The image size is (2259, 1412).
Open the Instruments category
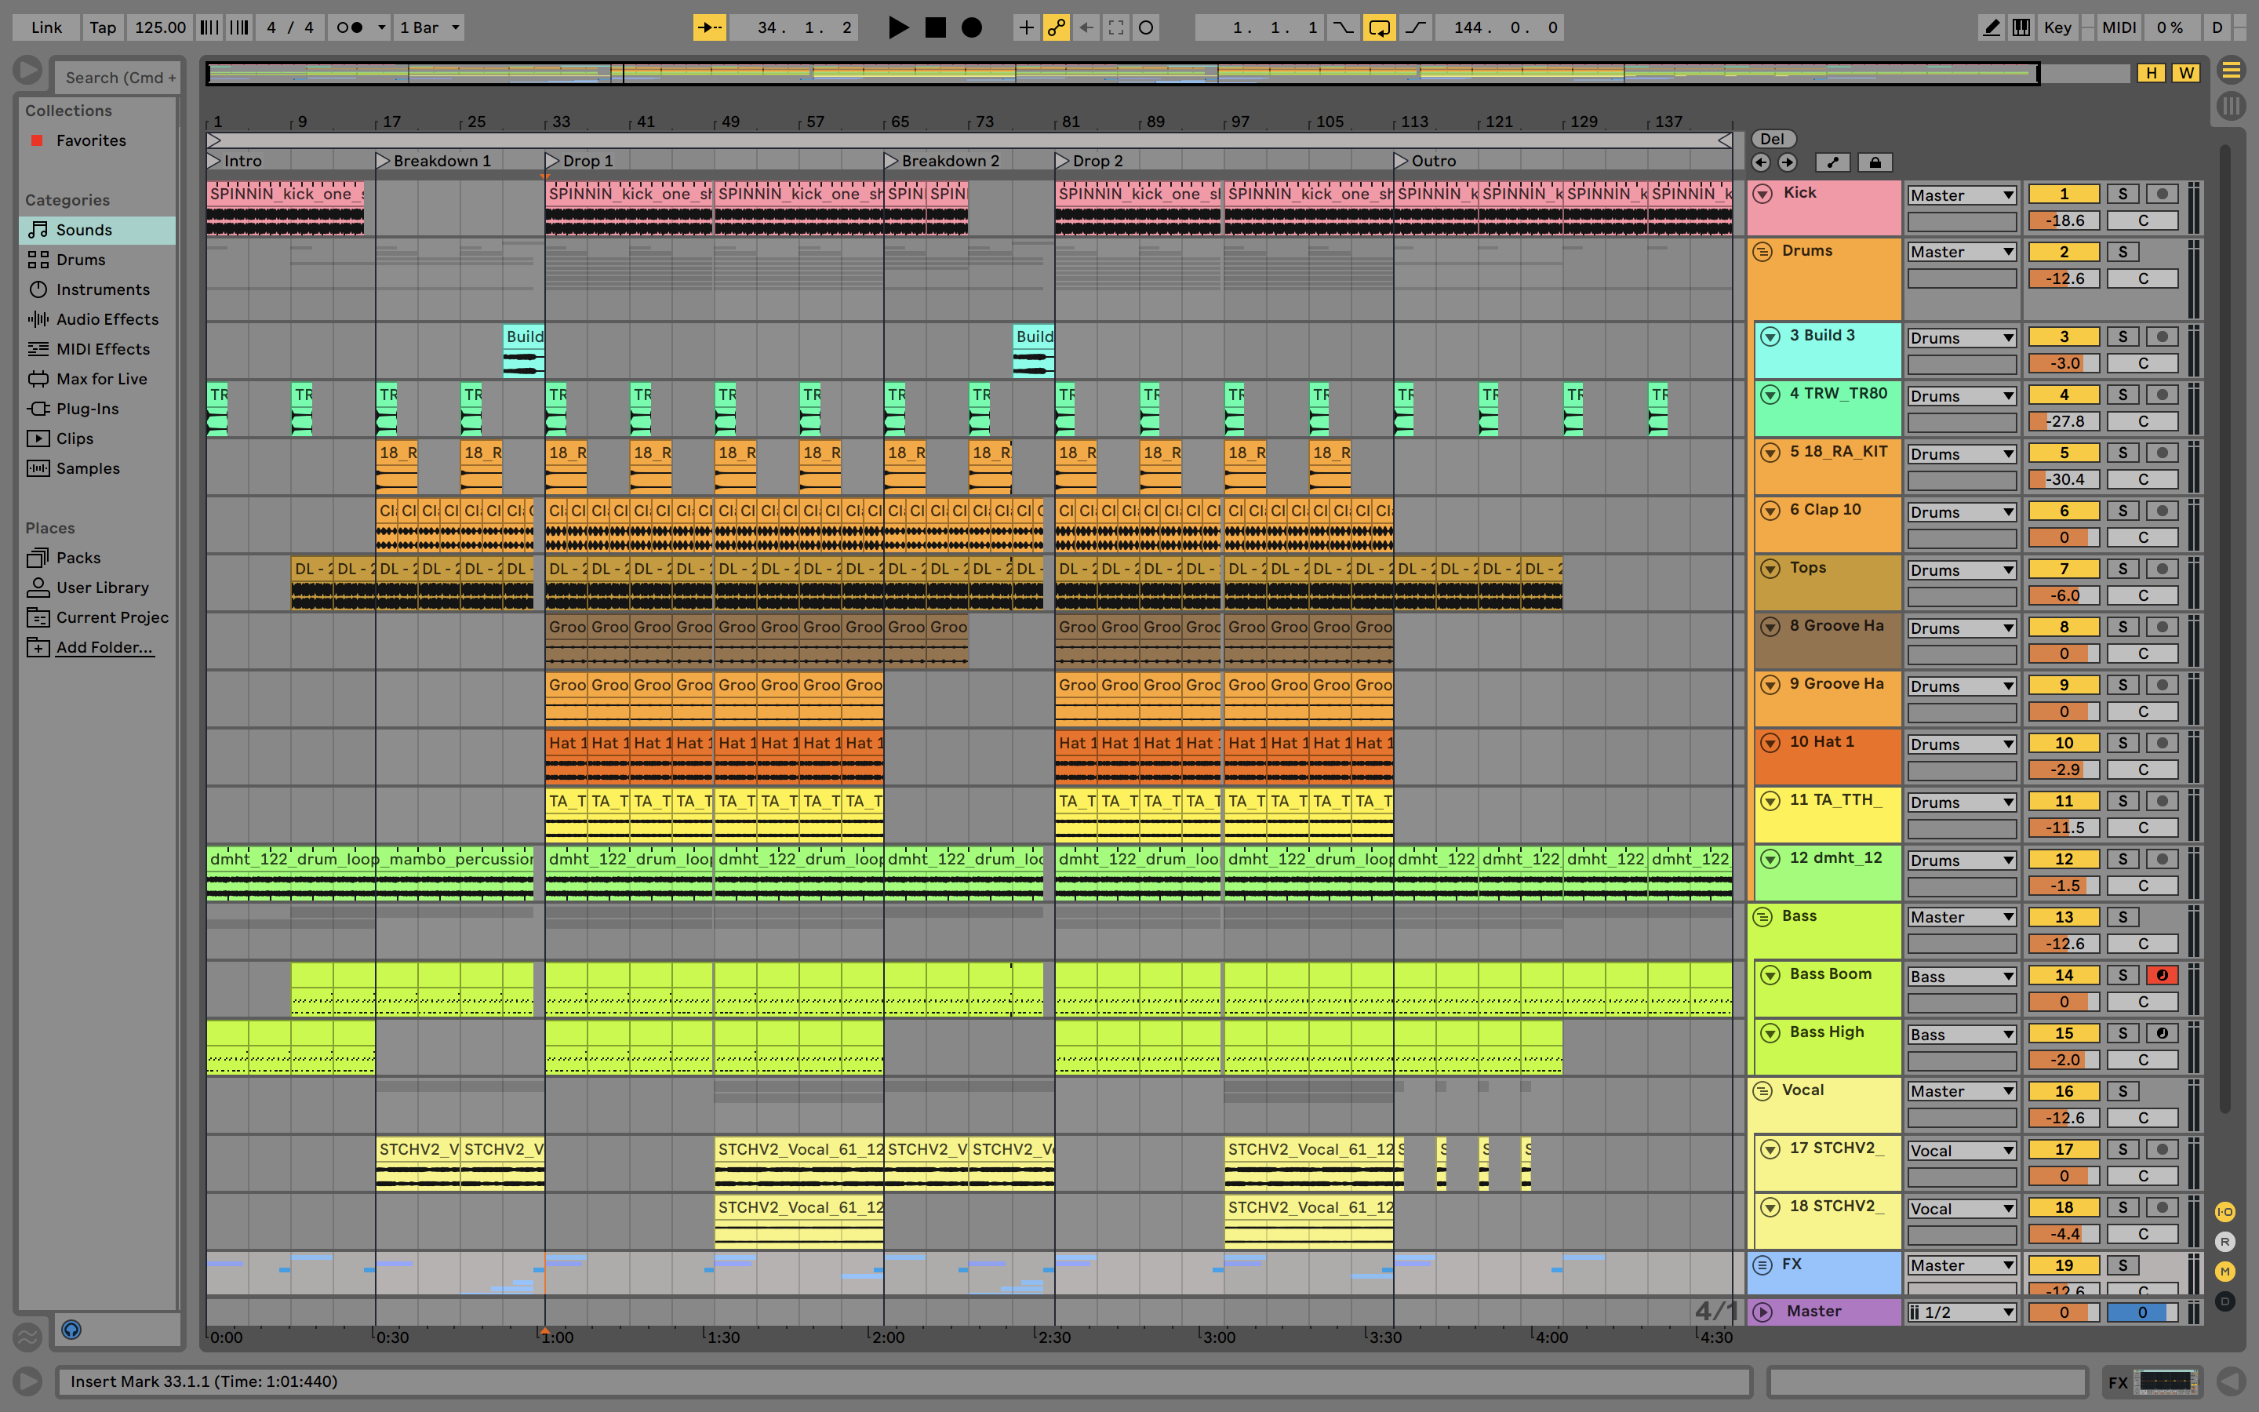tap(103, 289)
